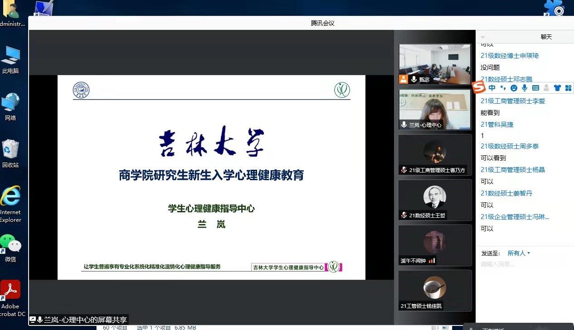Click the footer box 吉林大学学生心理健康指导中心
574x330 pixels.
point(288,267)
